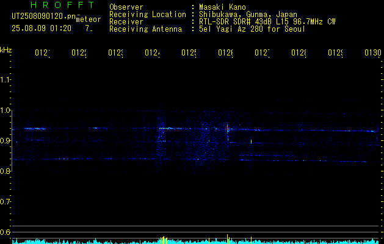Click the 0.9 frequency axis label

(x=5, y=140)
